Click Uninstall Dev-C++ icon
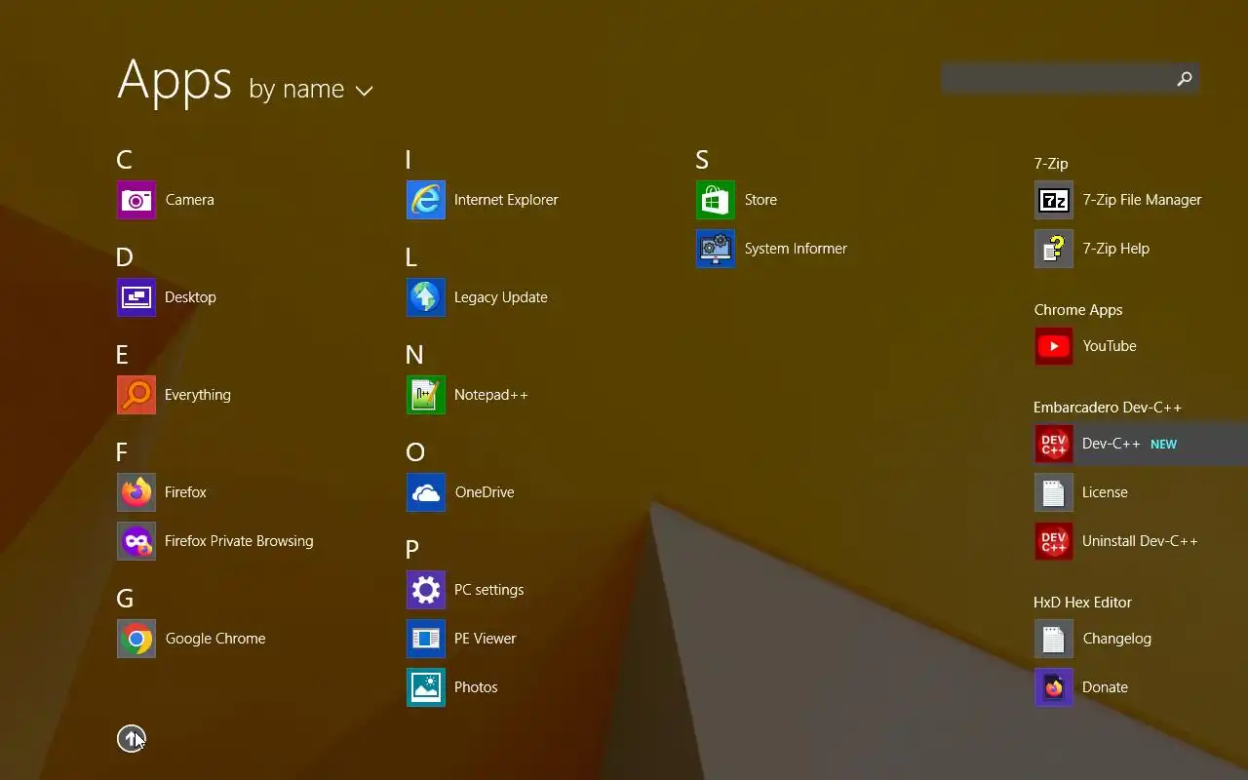The height and width of the screenshot is (780, 1248). pos(1054,541)
